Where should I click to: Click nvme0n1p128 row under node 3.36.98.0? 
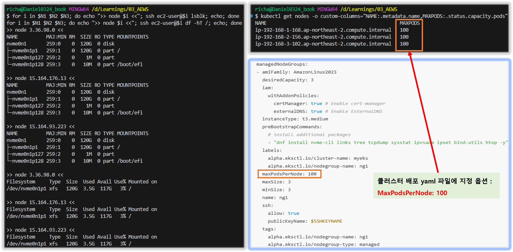[75, 64]
